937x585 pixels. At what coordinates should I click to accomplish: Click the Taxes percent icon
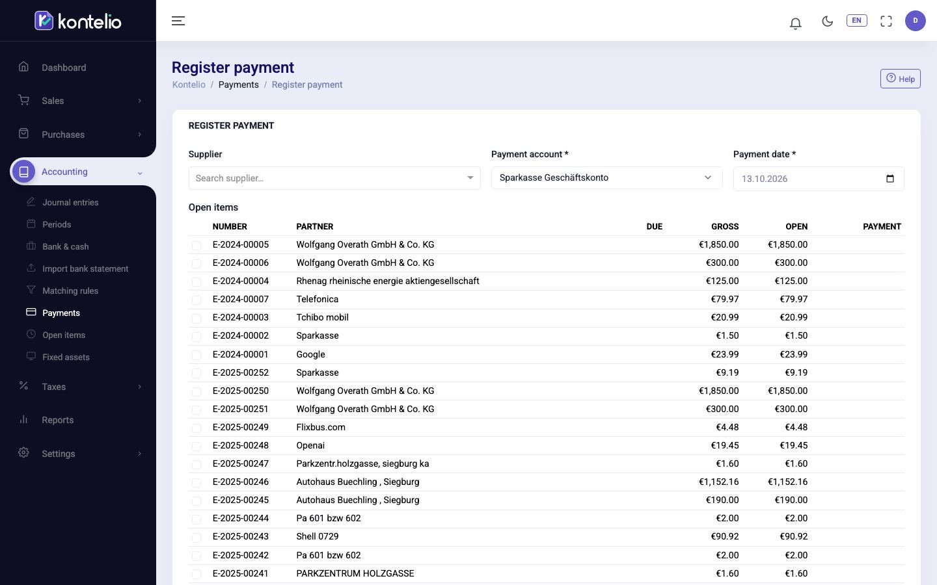click(x=23, y=385)
